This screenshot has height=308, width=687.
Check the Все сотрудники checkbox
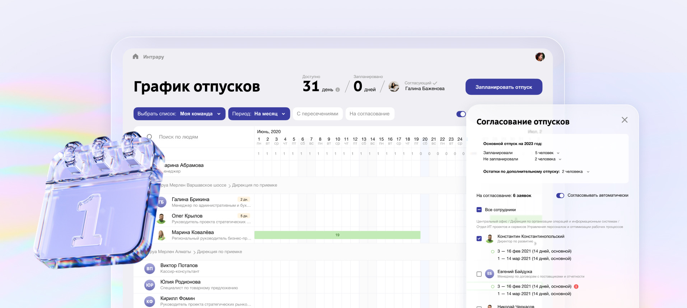pyautogui.click(x=479, y=210)
